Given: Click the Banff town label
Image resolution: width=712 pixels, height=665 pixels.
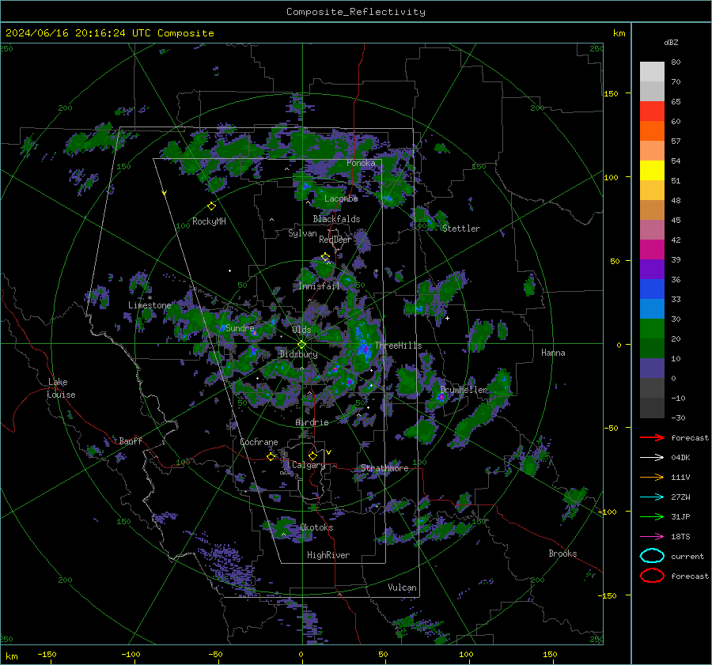Looking at the screenshot, I should [131, 440].
